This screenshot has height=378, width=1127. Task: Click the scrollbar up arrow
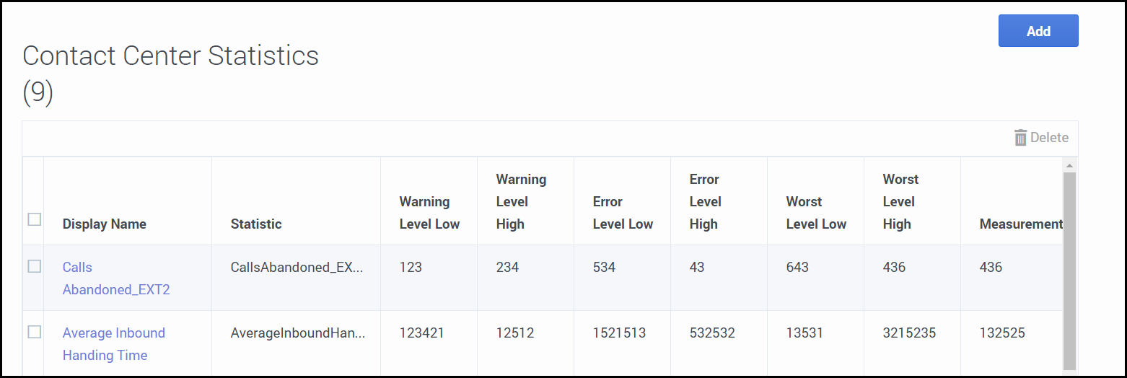(x=1069, y=166)
